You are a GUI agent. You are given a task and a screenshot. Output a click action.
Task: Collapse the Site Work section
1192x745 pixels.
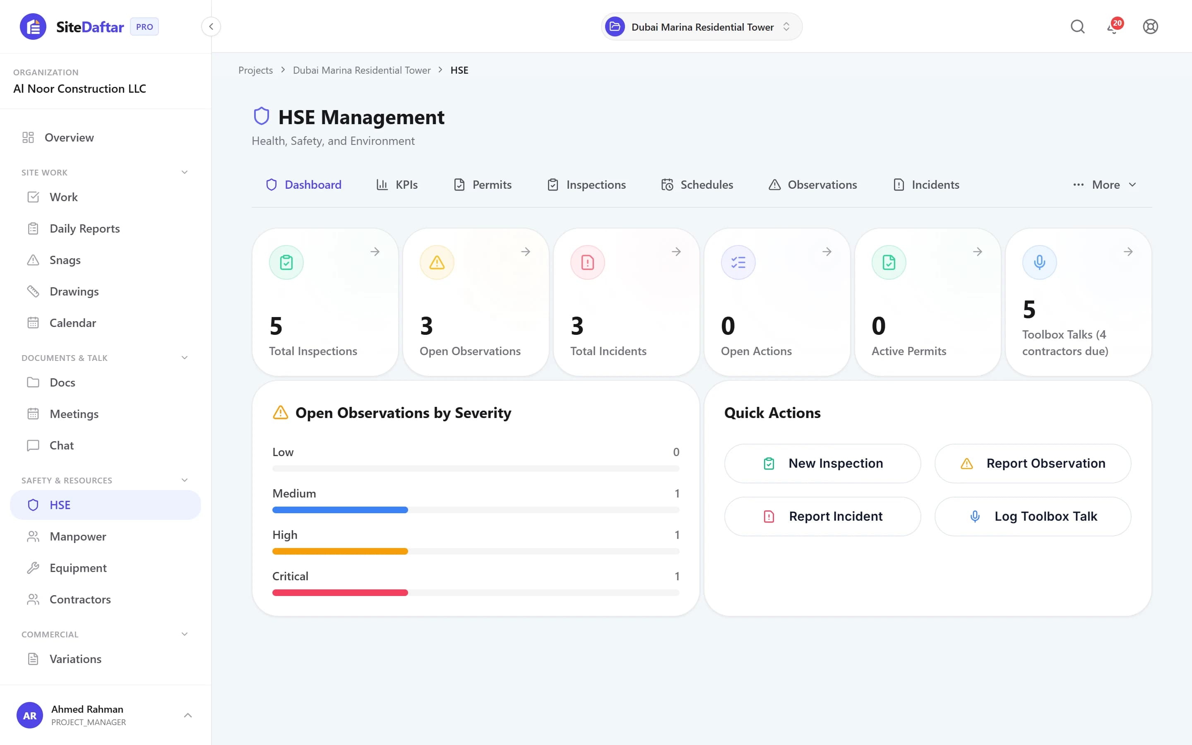click(x=185, y=173)
